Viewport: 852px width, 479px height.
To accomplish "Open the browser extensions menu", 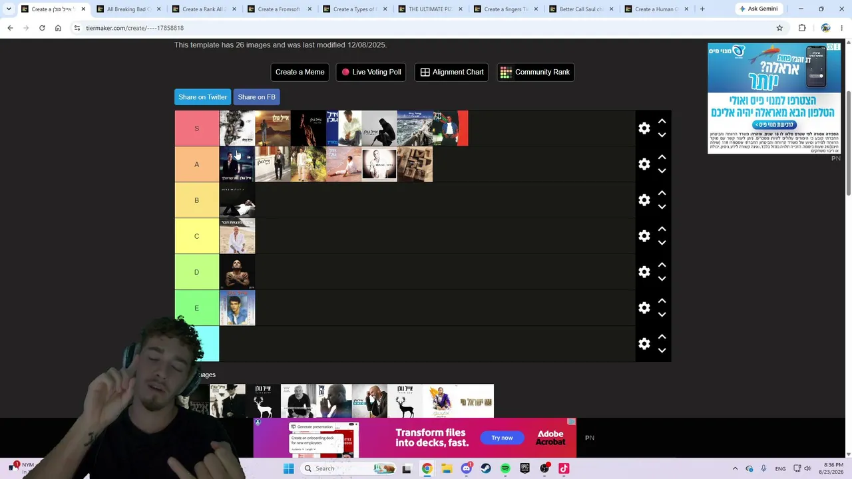I will pyautogui.click(x=802, y=28).
